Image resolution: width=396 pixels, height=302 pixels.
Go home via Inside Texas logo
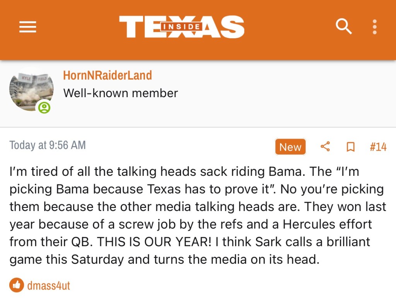tap(181, 27)
